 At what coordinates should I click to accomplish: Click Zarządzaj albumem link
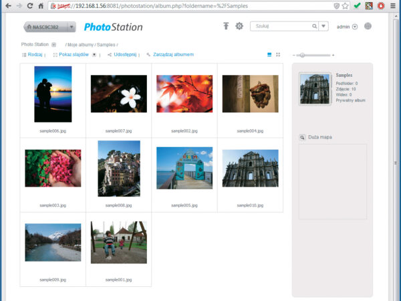[x=172, y=54]
